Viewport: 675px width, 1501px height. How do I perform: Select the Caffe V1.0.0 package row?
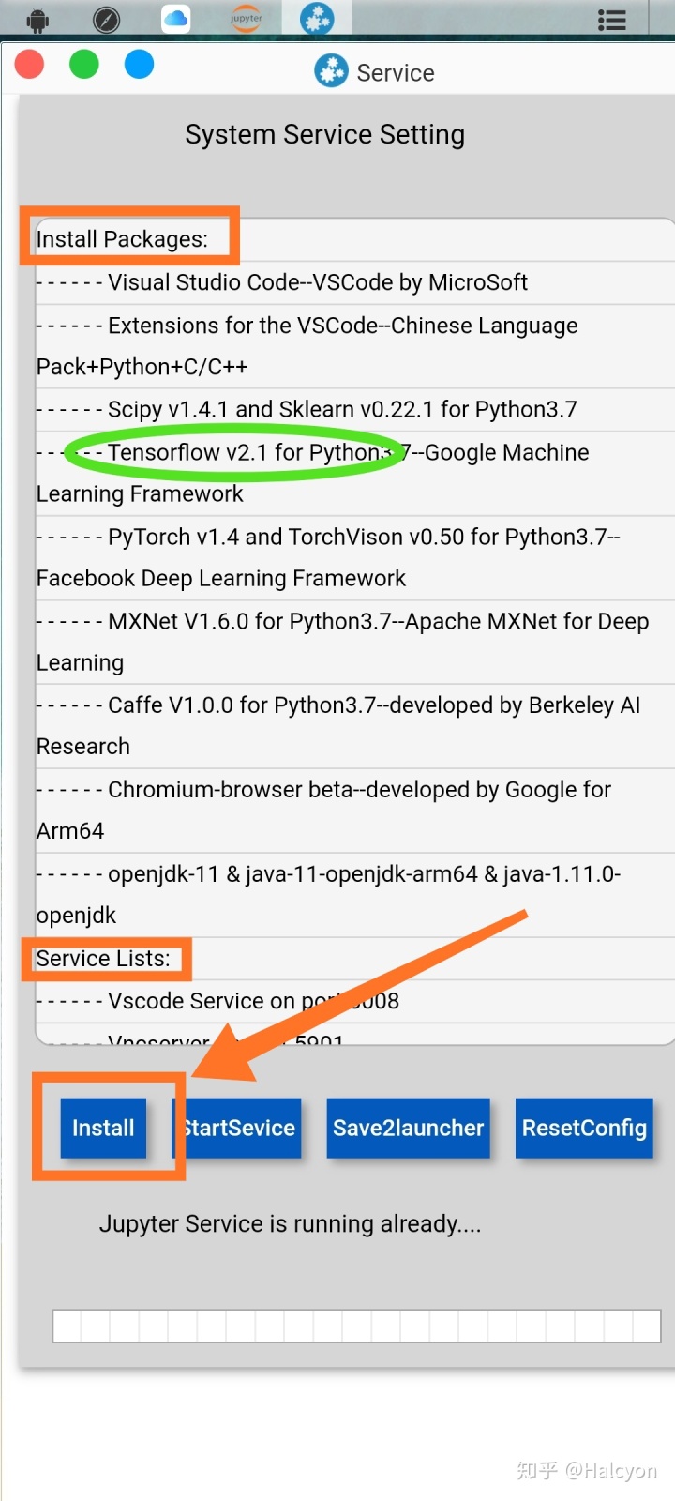click(x=354, y=726)
